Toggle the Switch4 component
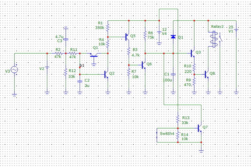Screen dimensions: 251x167 click(x=157, y=135)
